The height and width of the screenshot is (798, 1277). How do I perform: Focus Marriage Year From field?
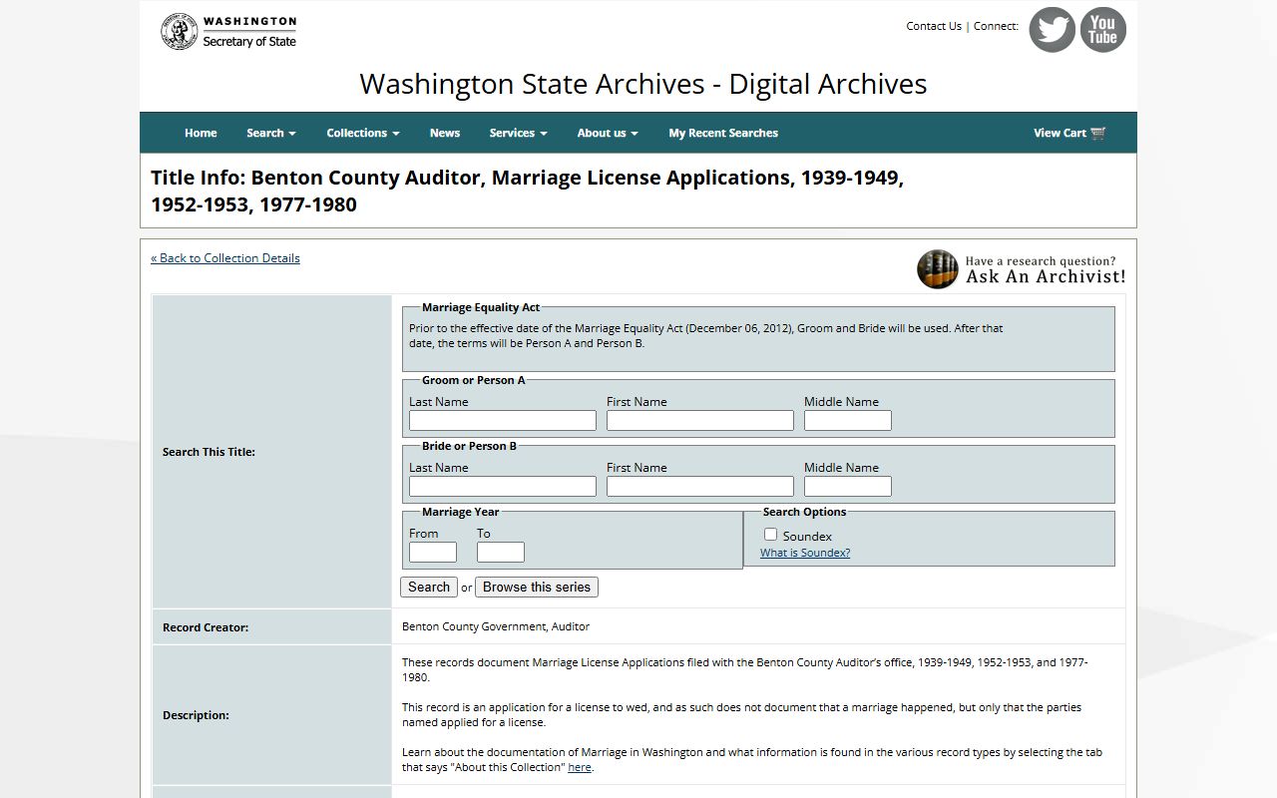pos(433,553)
